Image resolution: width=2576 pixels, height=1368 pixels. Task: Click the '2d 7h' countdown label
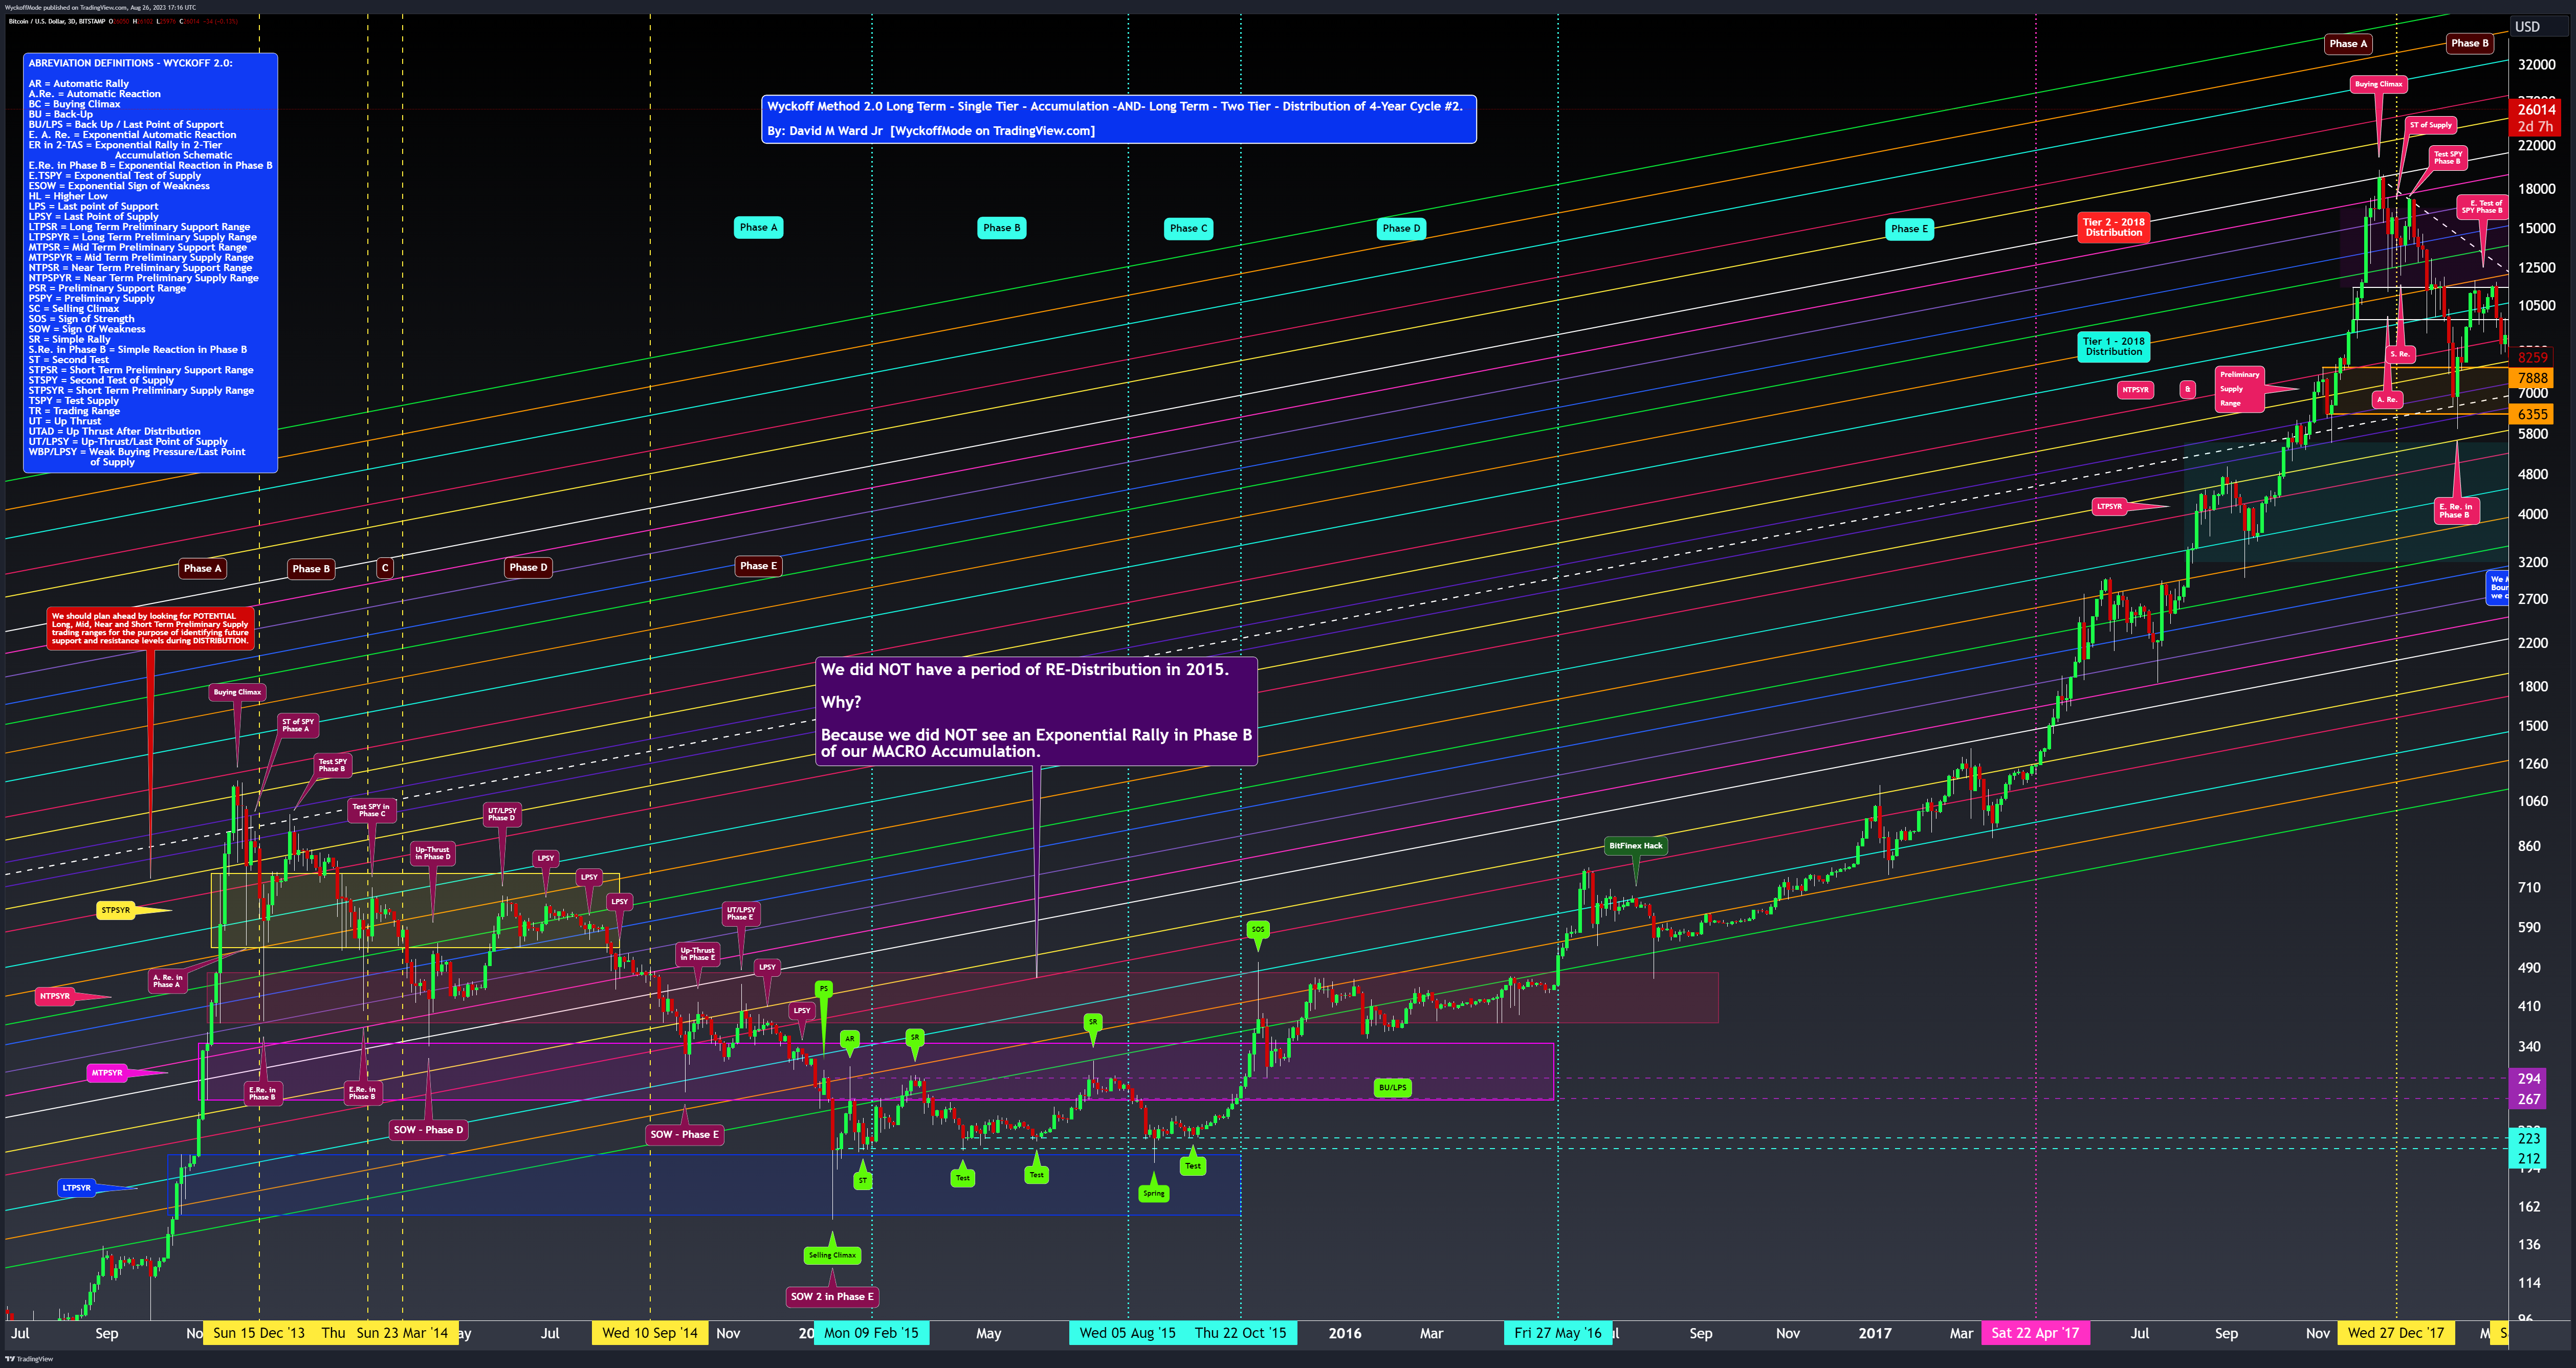coord(2536,127)
